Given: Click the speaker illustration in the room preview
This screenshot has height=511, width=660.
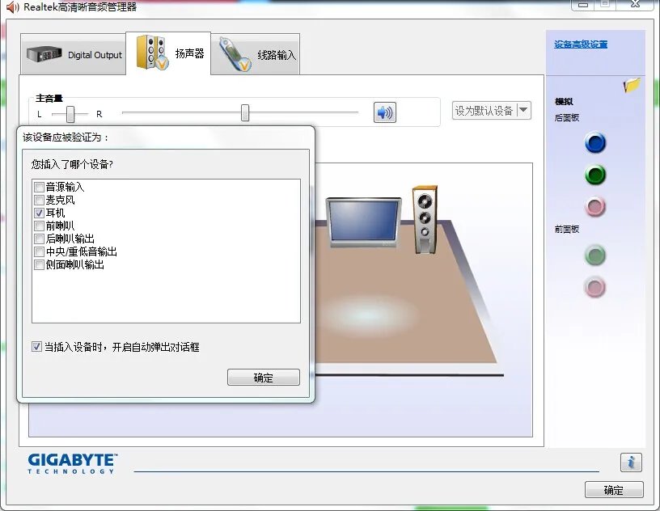Looking at the screenshot, I should pos(424,218).
